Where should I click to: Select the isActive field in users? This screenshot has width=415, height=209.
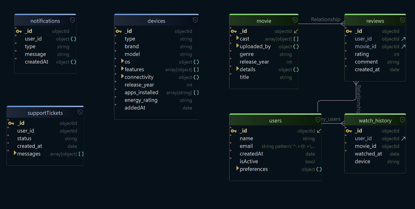[x=275, y=161]
